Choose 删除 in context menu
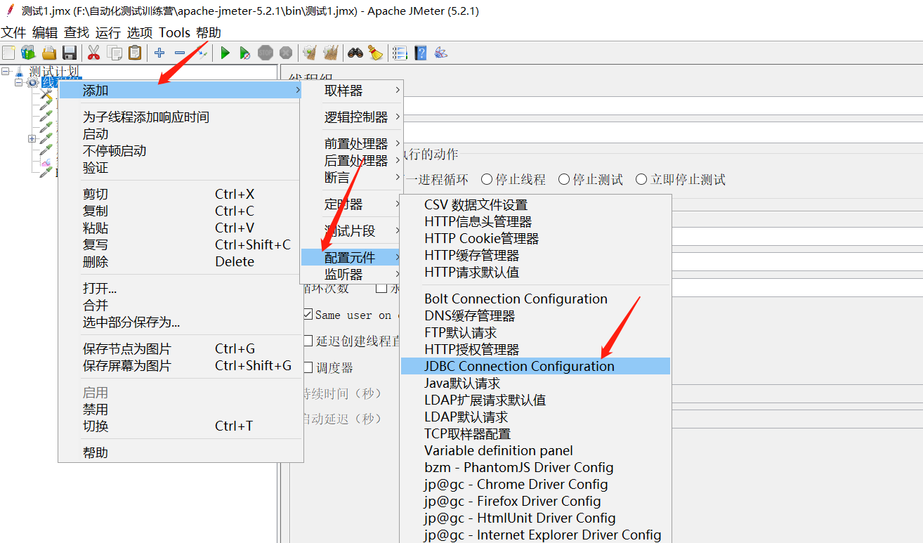The height and width of the screenshot is (543, 923). 181,261
